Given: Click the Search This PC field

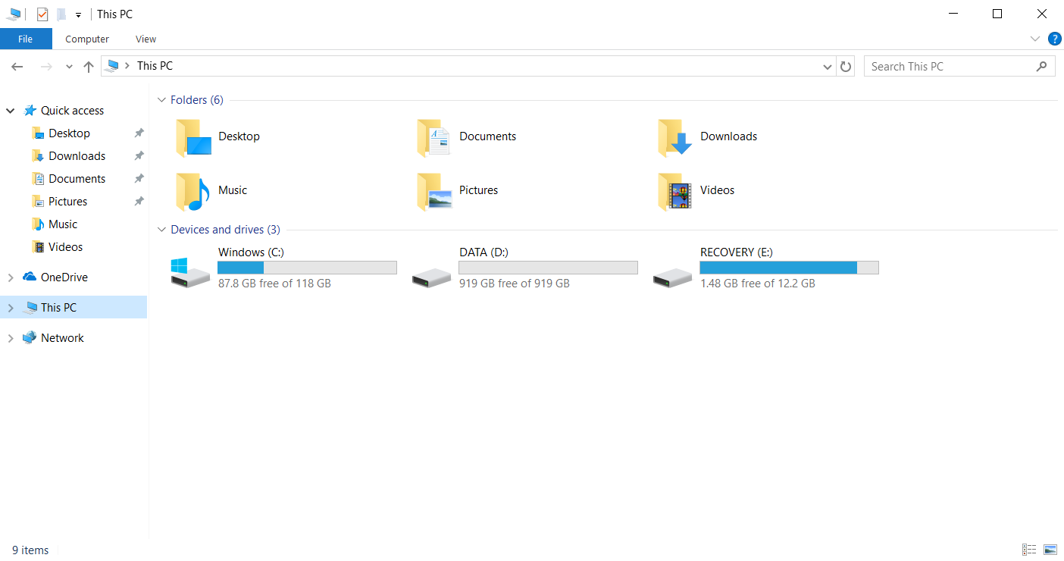Looking at the screenshot, I should click(950, 67).
